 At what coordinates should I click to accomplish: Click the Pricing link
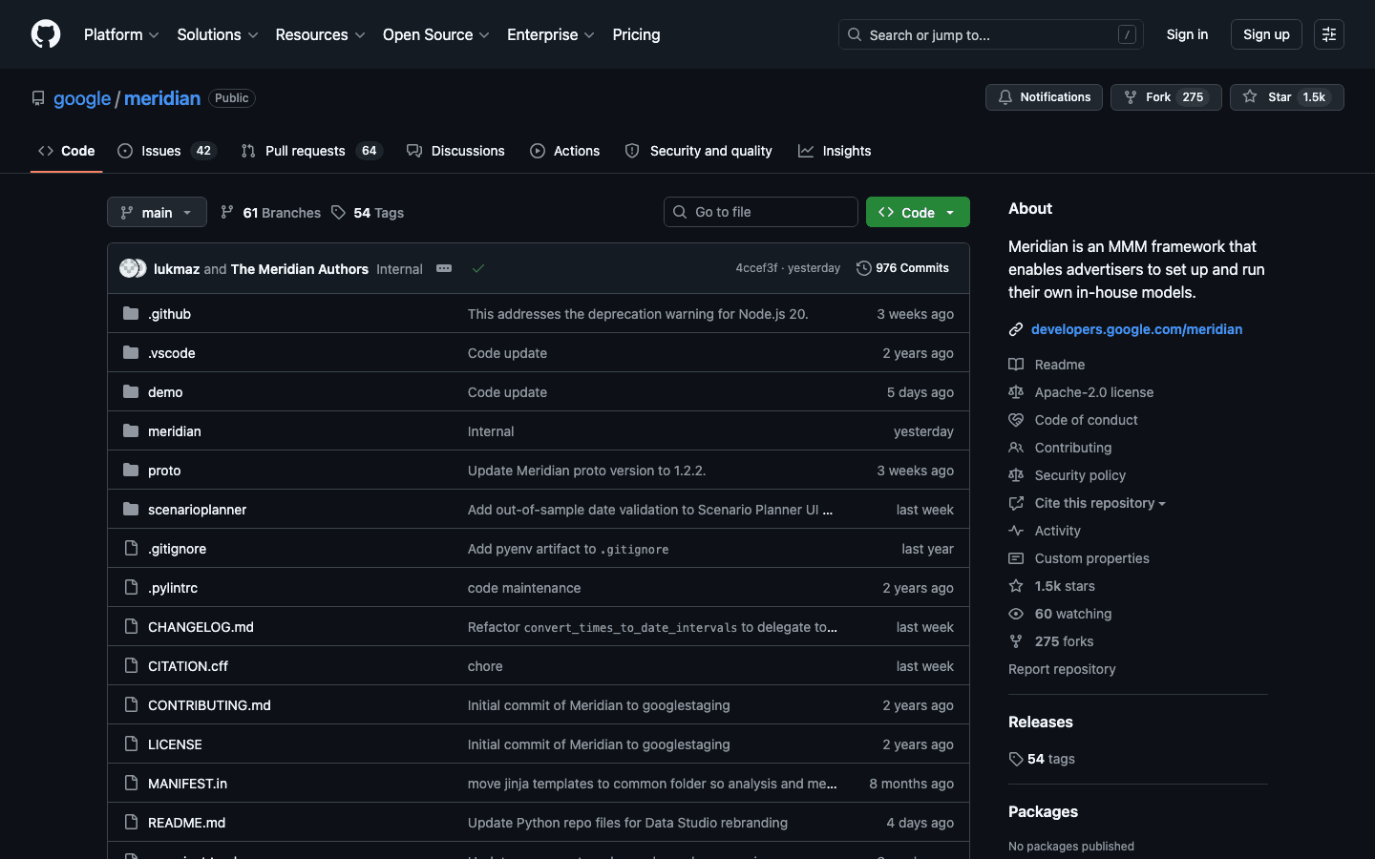636,34
